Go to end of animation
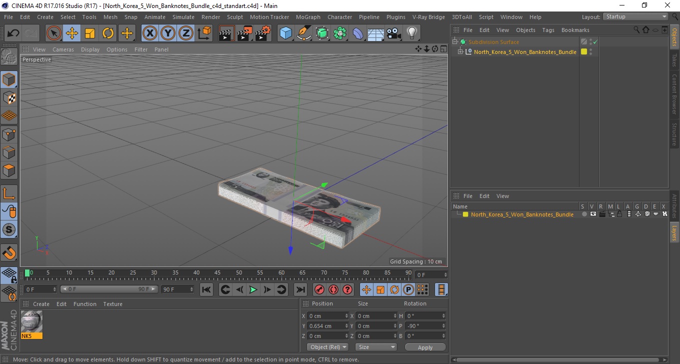The image size is (680, 364). 300,289
